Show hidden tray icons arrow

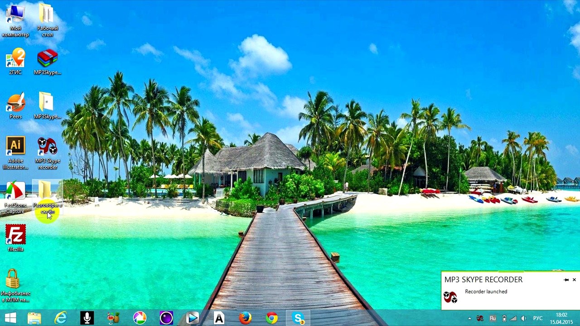[x=469, y=318]
